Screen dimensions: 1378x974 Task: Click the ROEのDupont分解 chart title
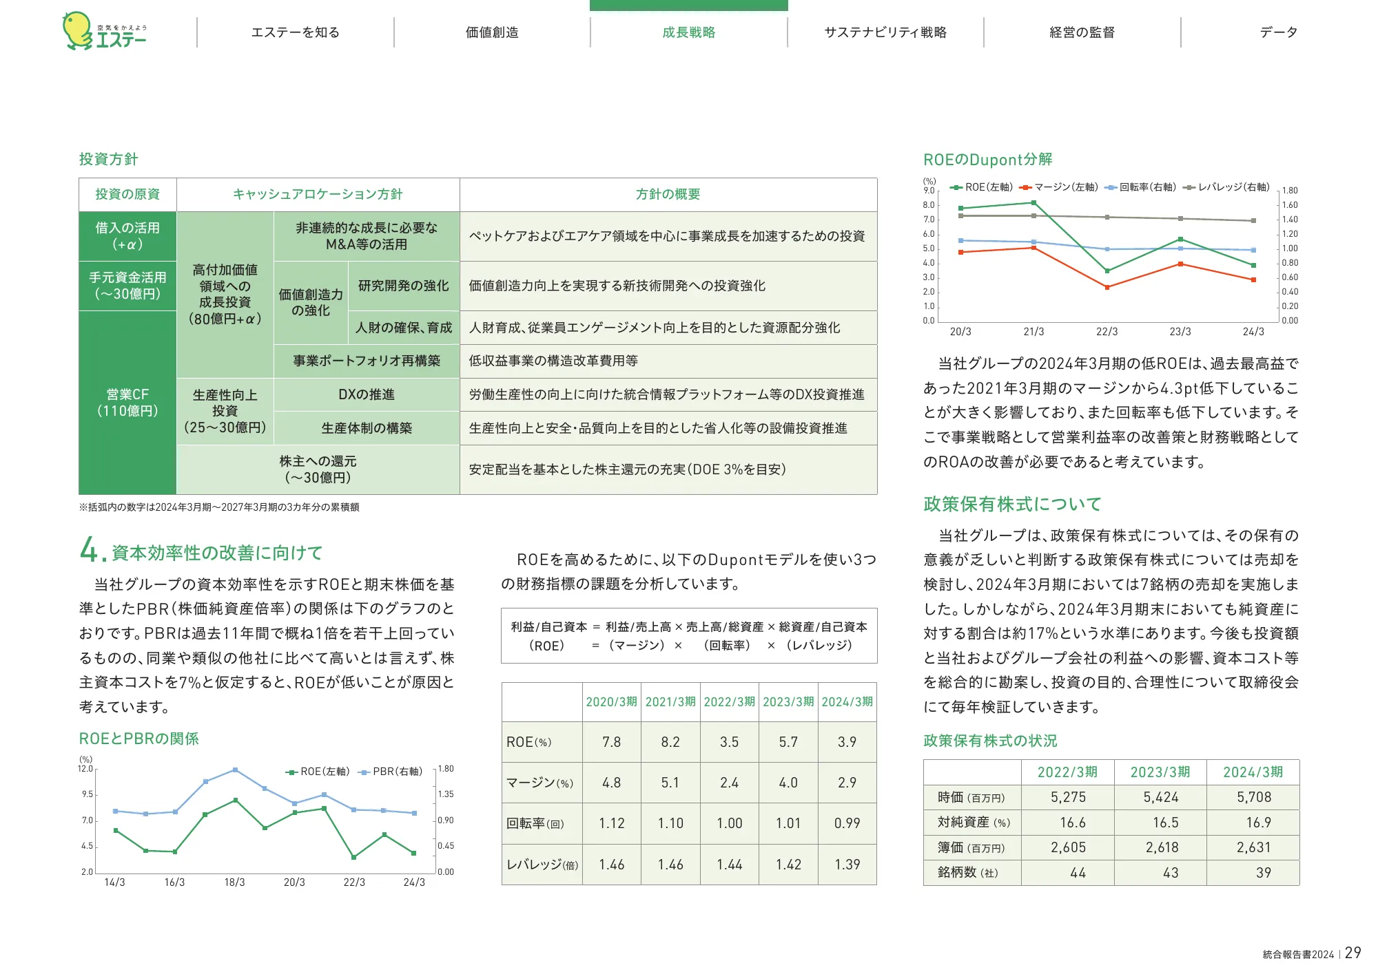pos(988,160)
